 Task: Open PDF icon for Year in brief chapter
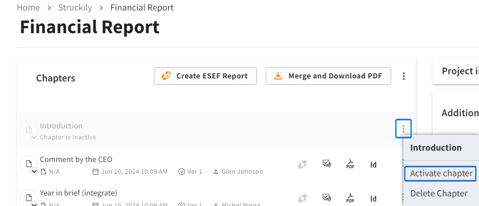[350, 198]
